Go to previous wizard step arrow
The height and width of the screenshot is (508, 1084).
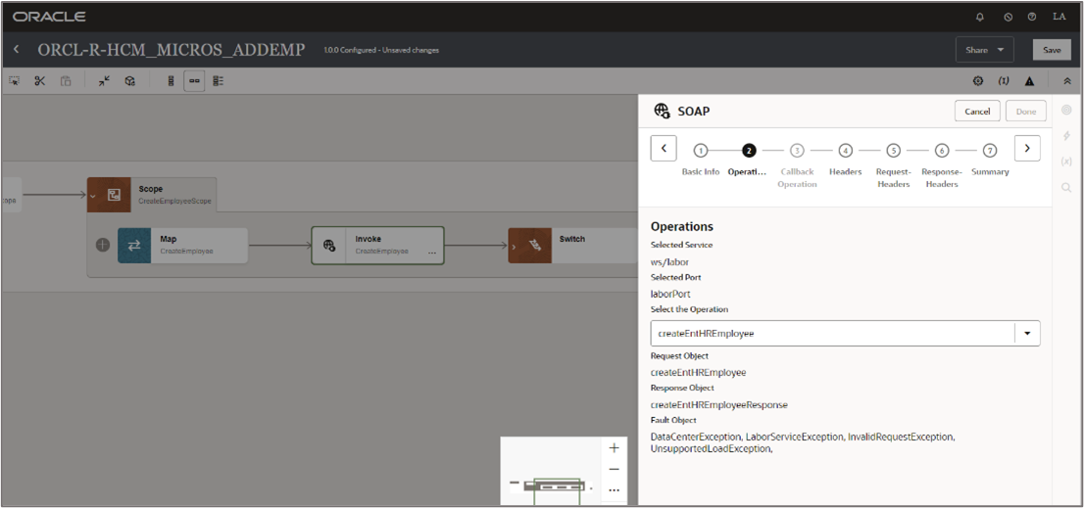click(x=664, y=149)
